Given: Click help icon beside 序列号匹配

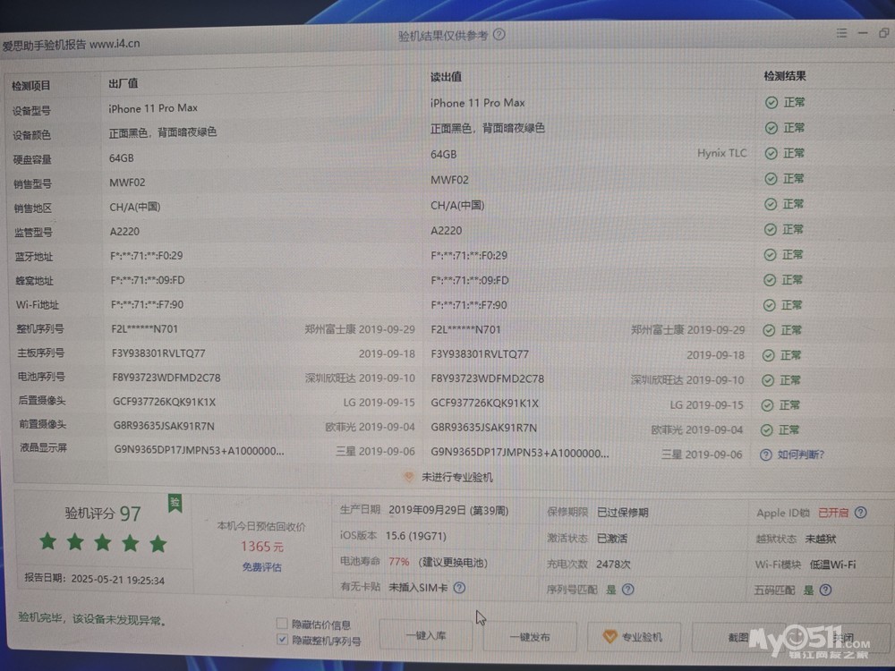Looking at the screenshot, I should 628,590.
